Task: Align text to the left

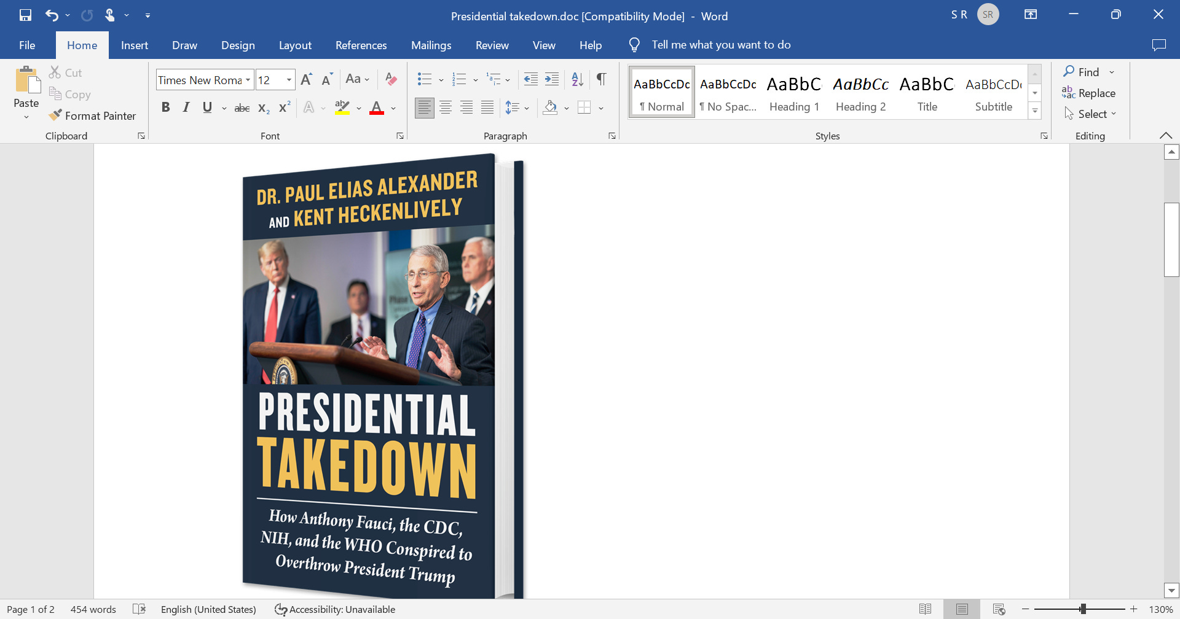Action: (424, 108)
